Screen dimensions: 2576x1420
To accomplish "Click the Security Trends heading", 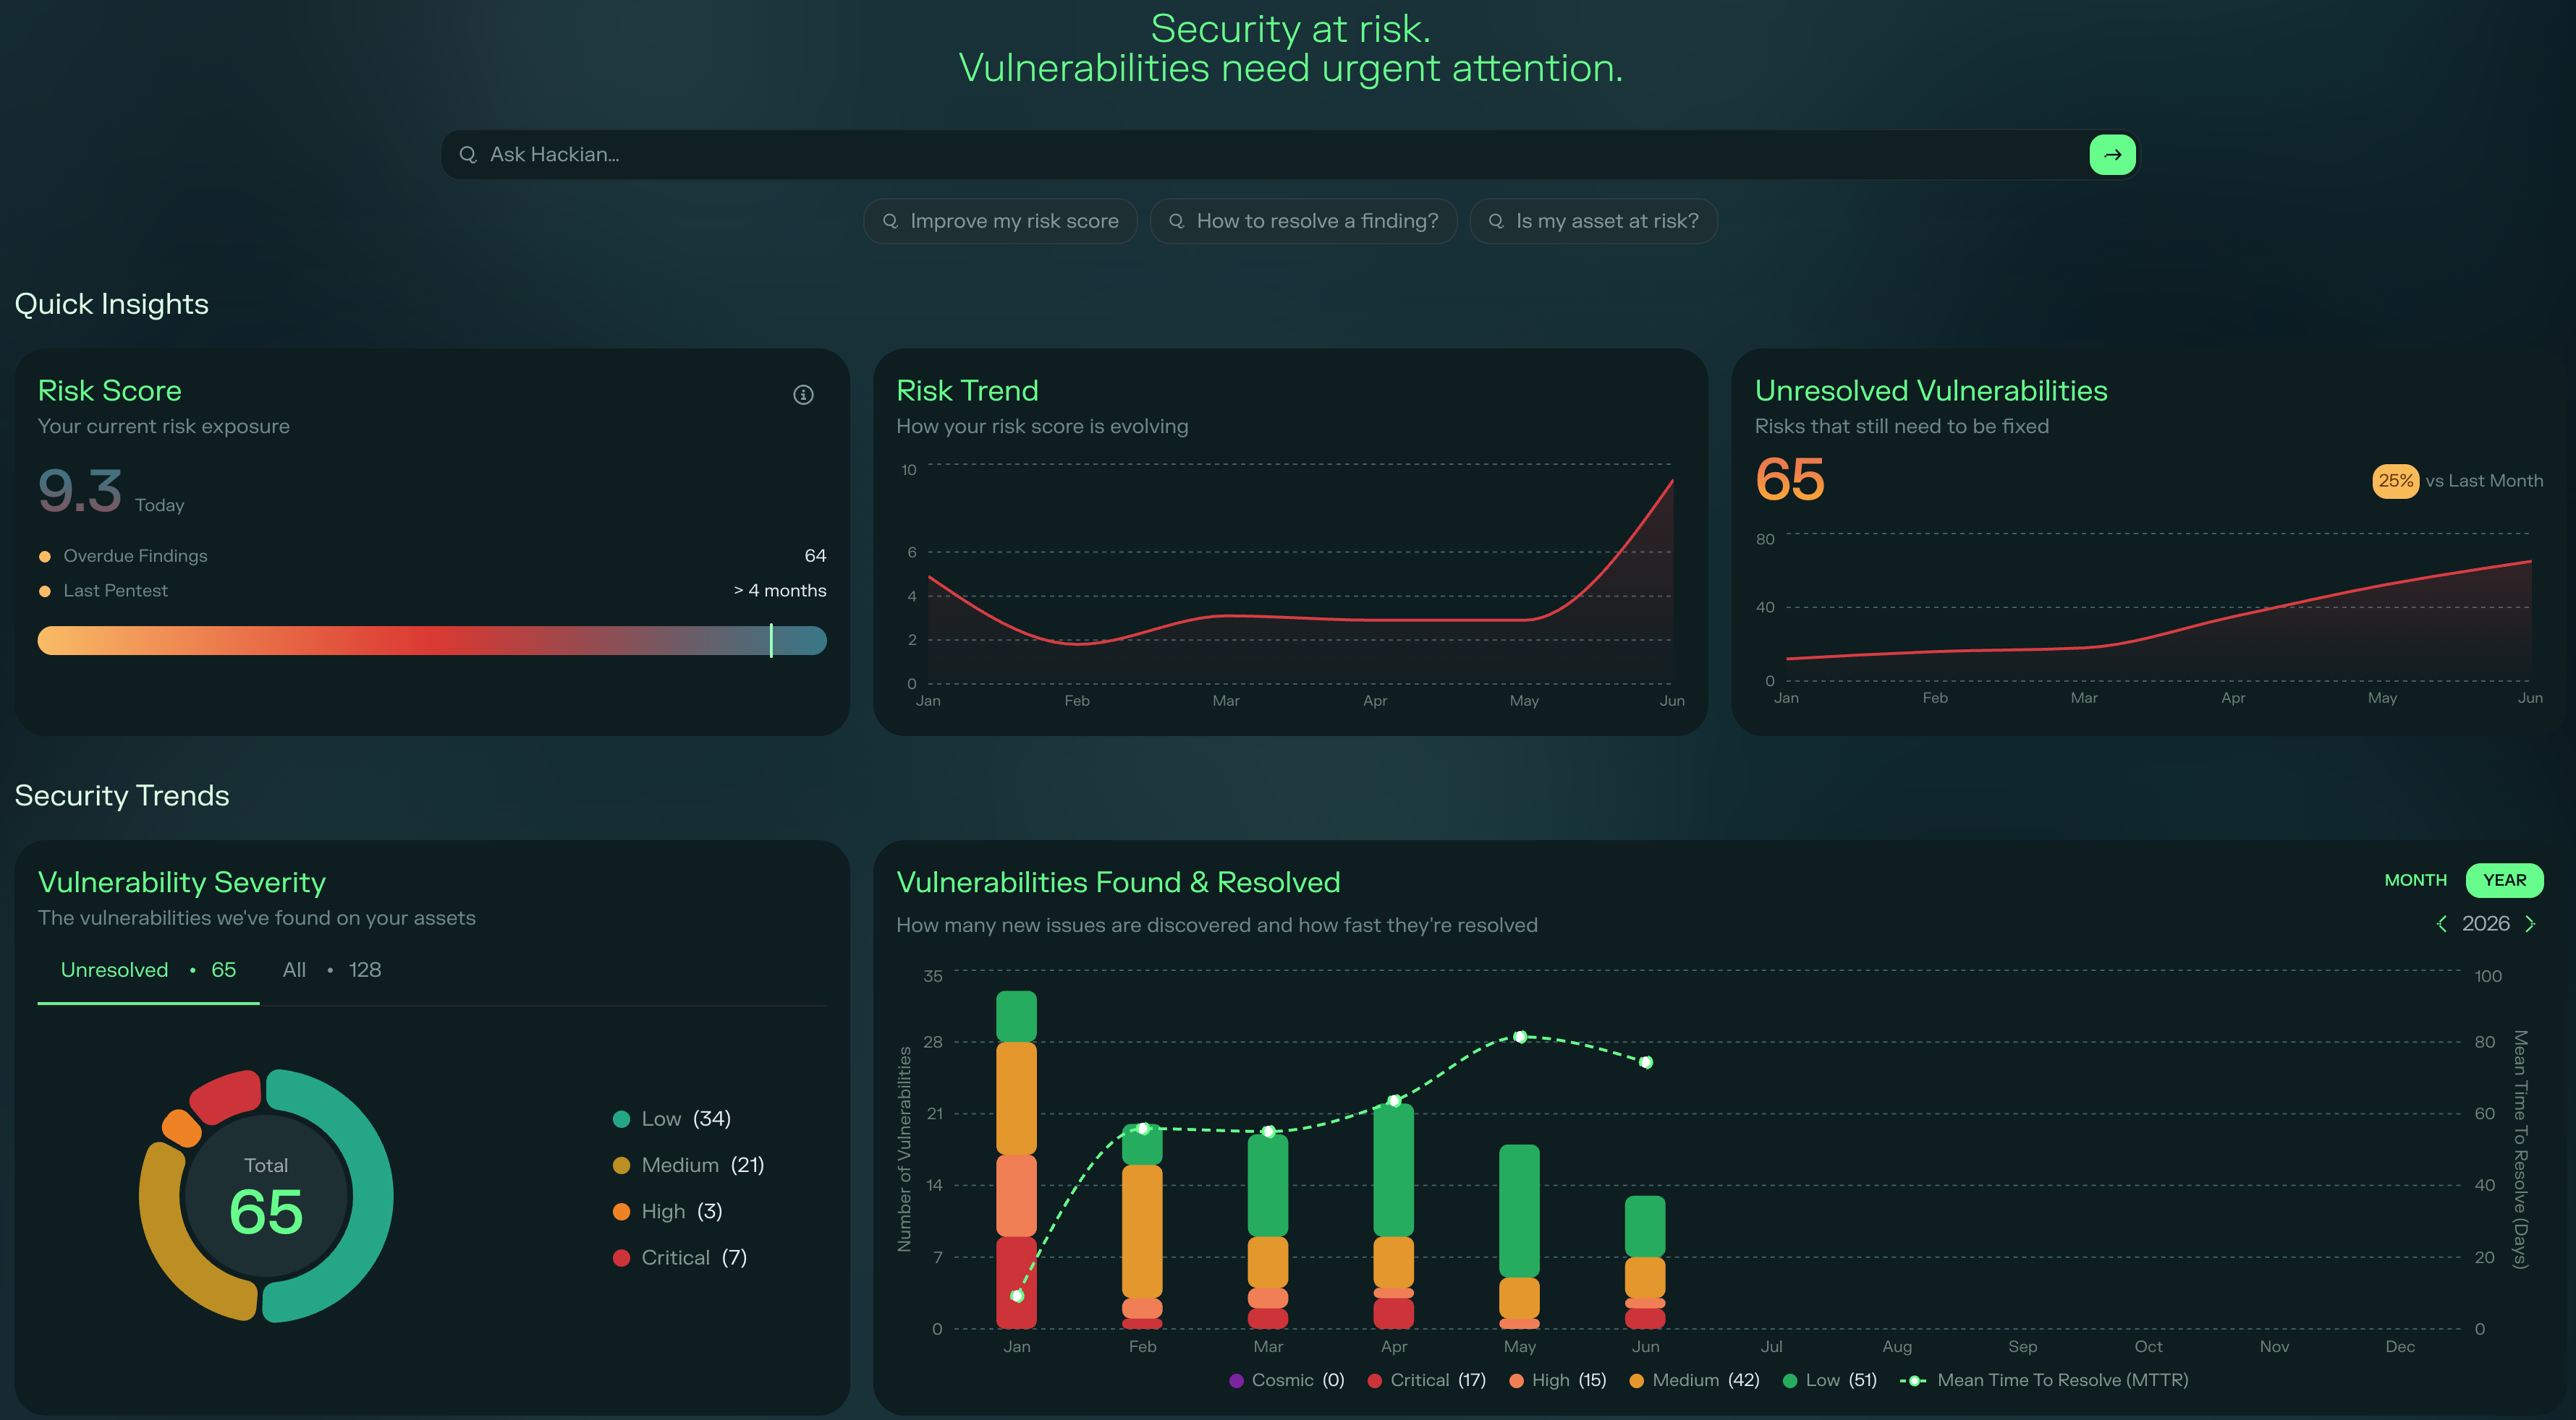I will [122, 795].
